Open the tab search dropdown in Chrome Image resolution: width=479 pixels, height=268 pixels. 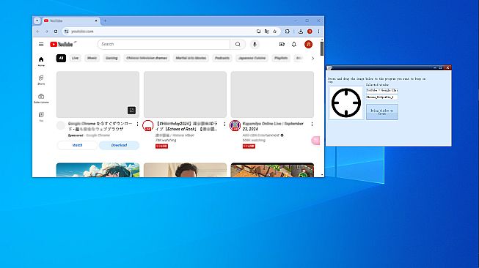click(37, 21)
